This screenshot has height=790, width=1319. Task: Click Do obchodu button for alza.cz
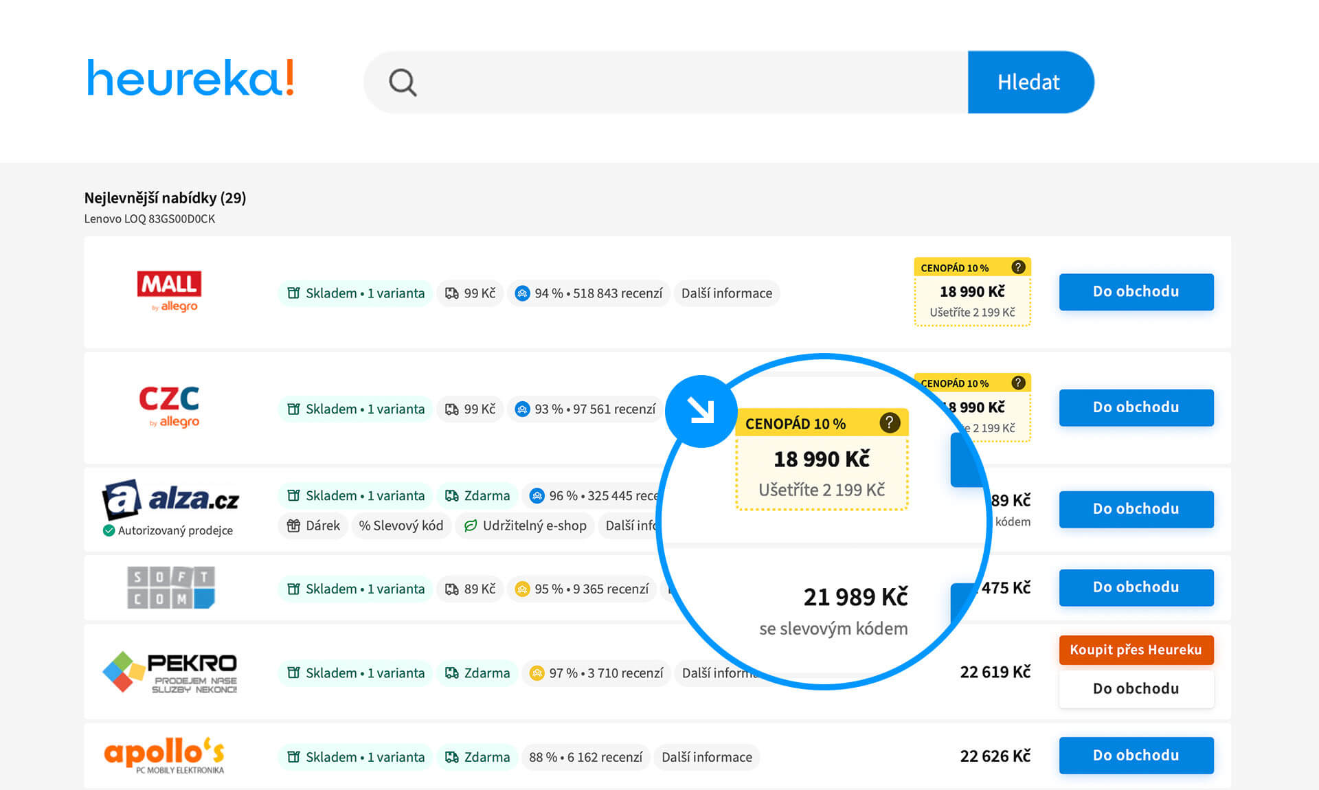click(1136, 509)
